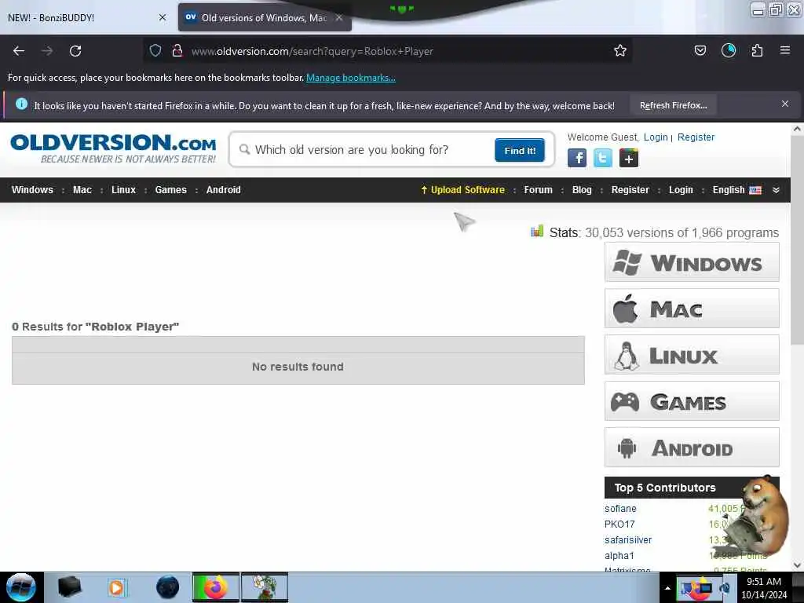Viewport: 804px width, 603px height.
Task: Close the Old versions tab
Action: pyautogui.click(x=339, y=17)
